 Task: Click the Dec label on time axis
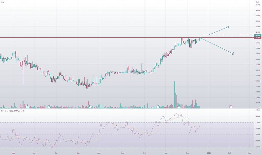(x=187, y=153)
